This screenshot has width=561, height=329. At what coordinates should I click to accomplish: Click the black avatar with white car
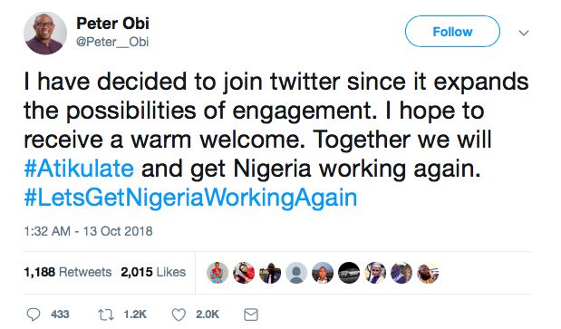[x=349, y=273]
